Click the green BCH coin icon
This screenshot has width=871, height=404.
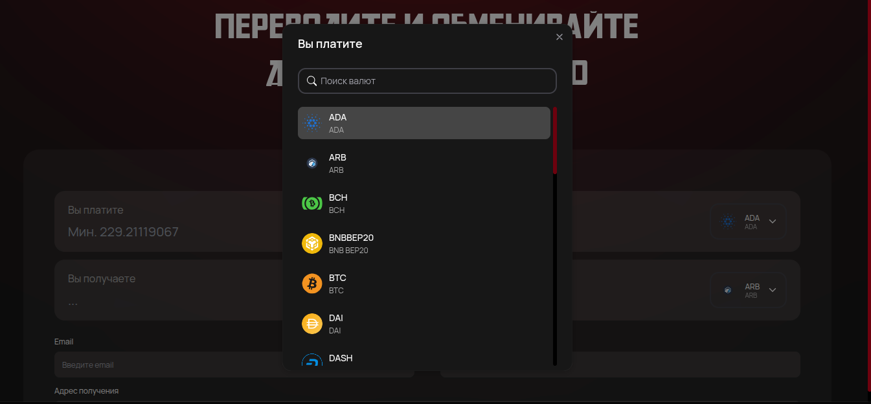point(312,203)
